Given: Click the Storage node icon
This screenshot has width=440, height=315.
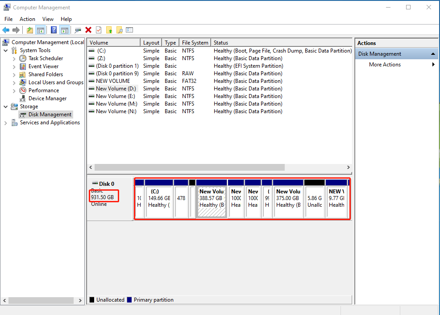Looking at the screenshot, I should coord(14,106).
